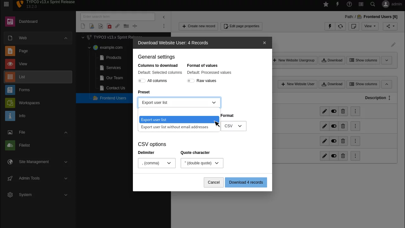Screen dimensions: 405x228
Task: Click the Download 4 records button
Action: [x=246, y=182]
